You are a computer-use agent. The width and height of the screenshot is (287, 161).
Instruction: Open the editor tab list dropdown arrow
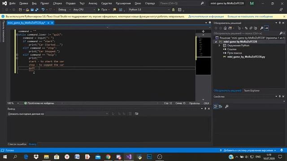pyautogui.click(x=206, y=23)
